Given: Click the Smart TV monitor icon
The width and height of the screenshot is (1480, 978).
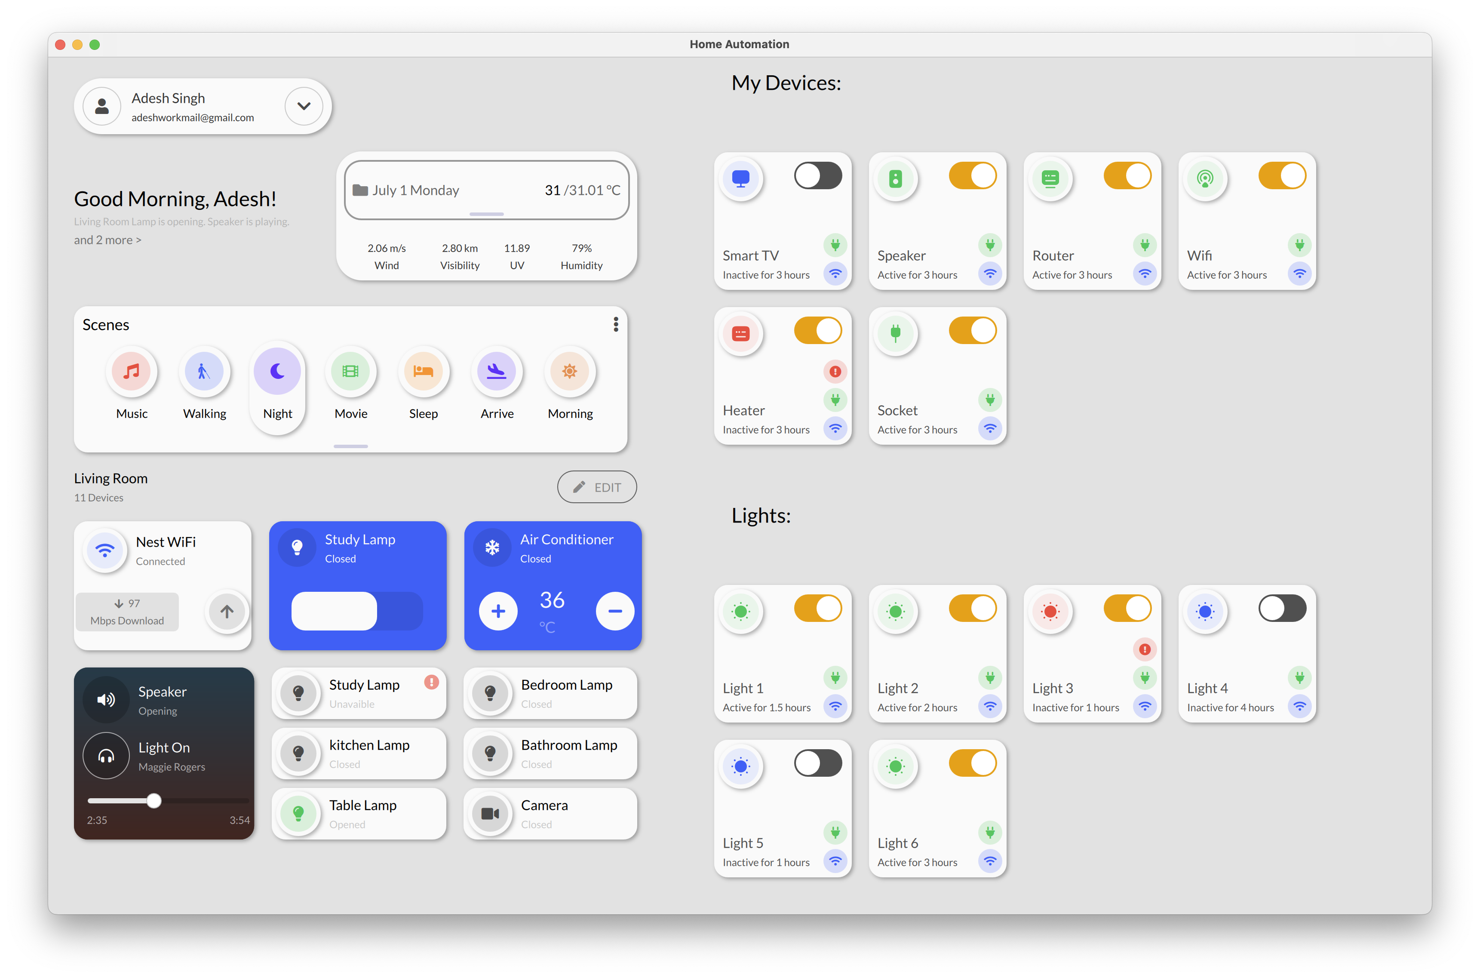Looking at the screenshot, I should 740,179.
